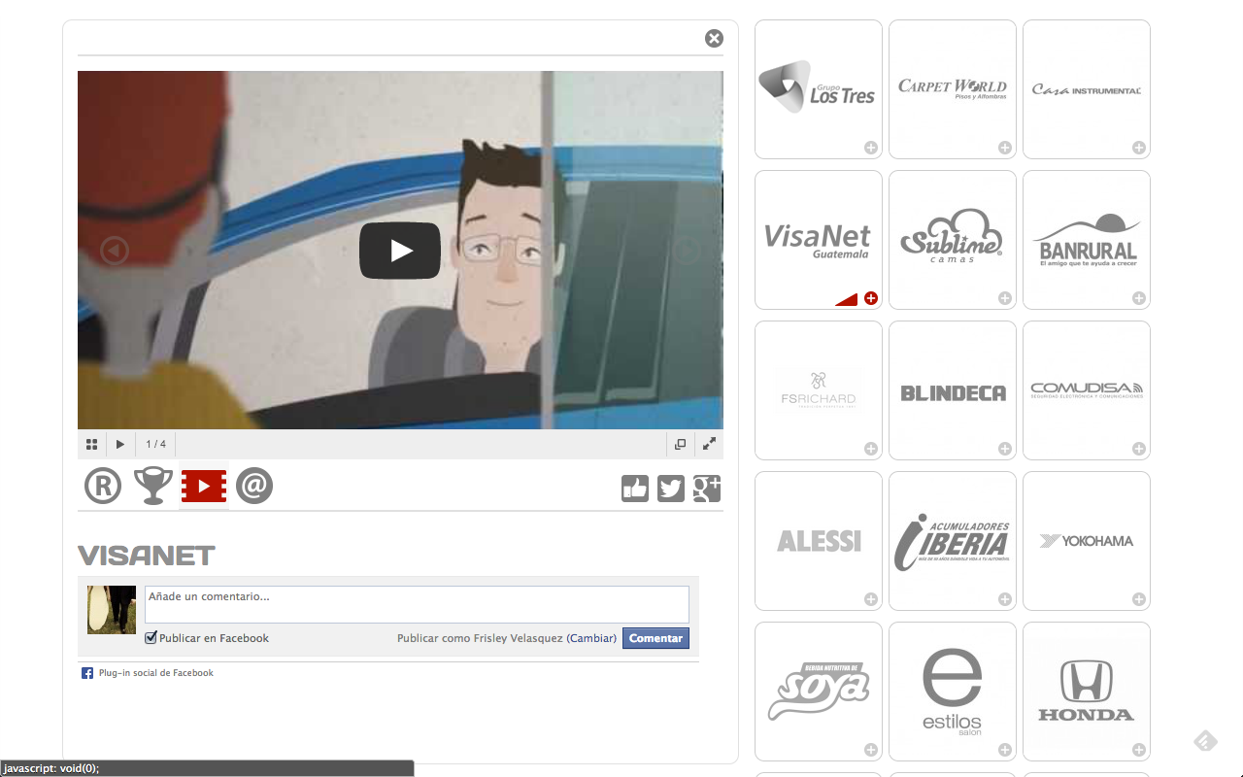The height and width of the screenshot is (777, 1243).
Task: Open Grupo Los Tres logo card
Action: click(x=819, y=89)
